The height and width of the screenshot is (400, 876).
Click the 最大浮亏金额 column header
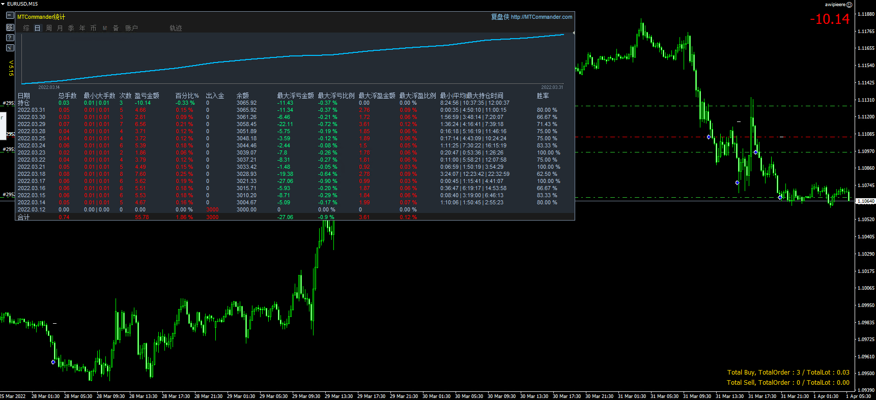click(295, 96)
